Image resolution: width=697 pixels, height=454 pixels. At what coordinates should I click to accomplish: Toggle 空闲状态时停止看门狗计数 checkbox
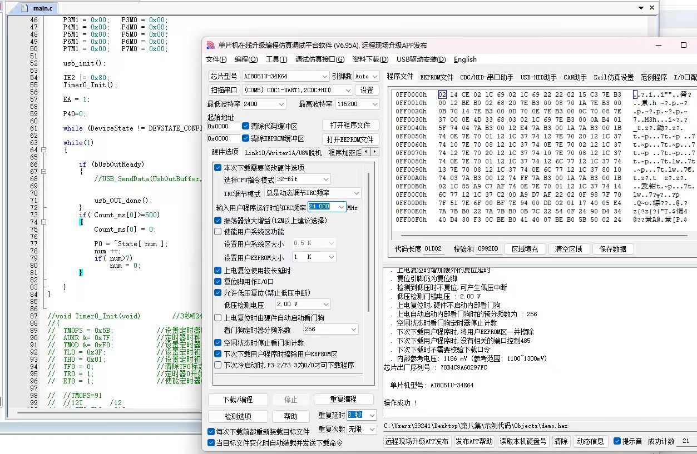217,343
